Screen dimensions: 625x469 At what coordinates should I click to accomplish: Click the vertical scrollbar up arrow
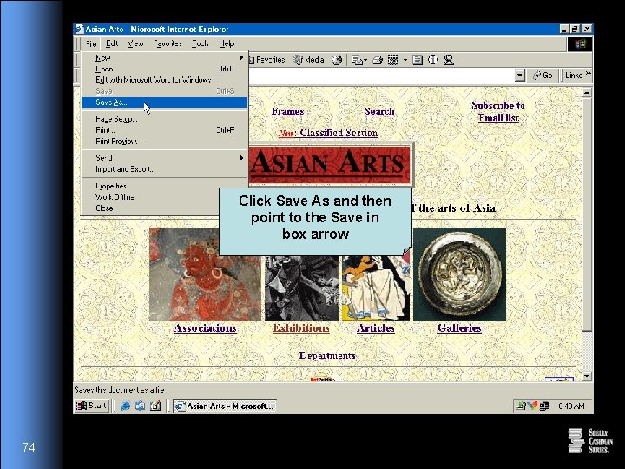587,93
